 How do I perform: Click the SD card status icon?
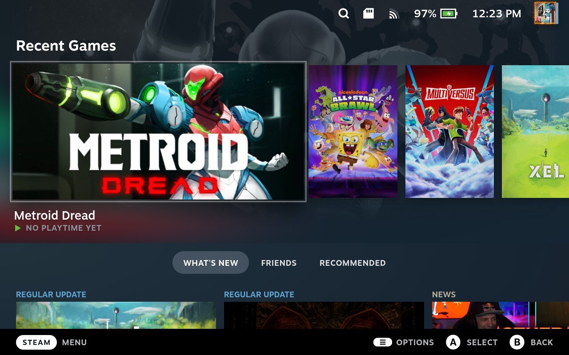click(x=369, y=13)
